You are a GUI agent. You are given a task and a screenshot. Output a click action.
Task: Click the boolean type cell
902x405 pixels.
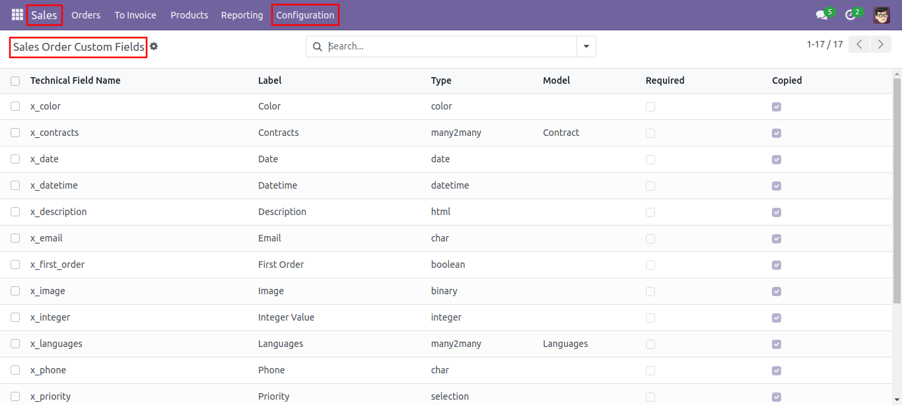[x=448, y=265]
